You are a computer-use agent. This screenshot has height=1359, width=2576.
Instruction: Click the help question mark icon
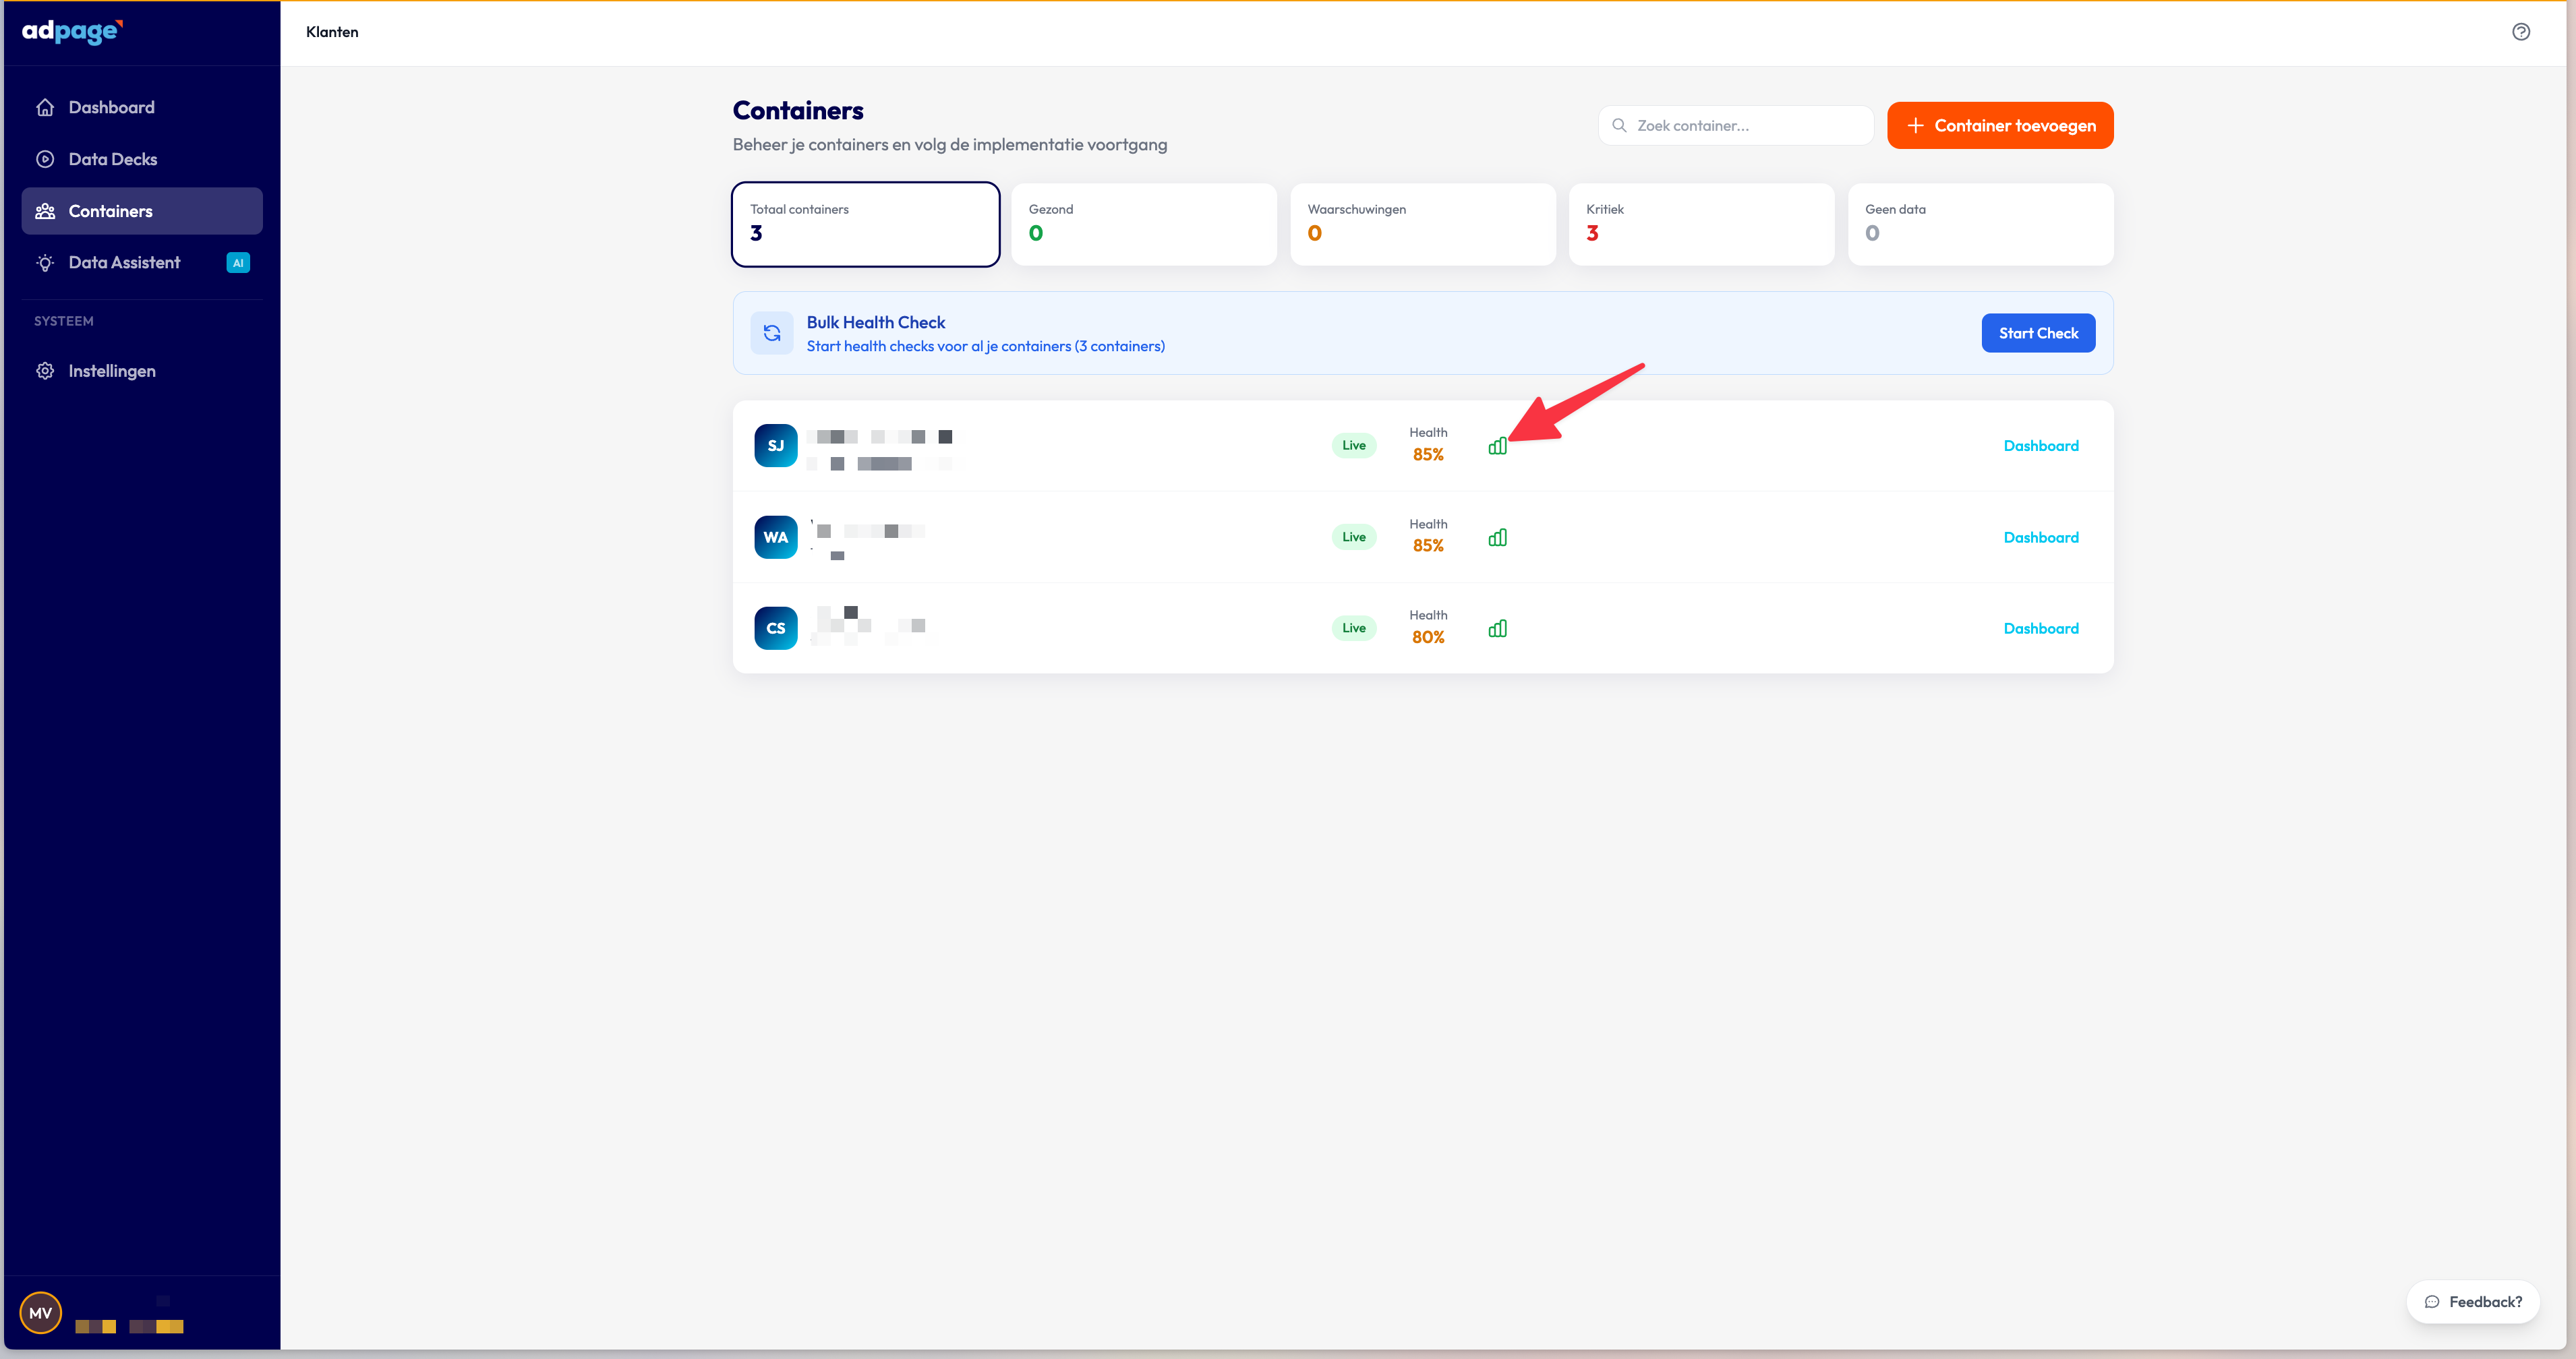click(x=2520, y=32)
